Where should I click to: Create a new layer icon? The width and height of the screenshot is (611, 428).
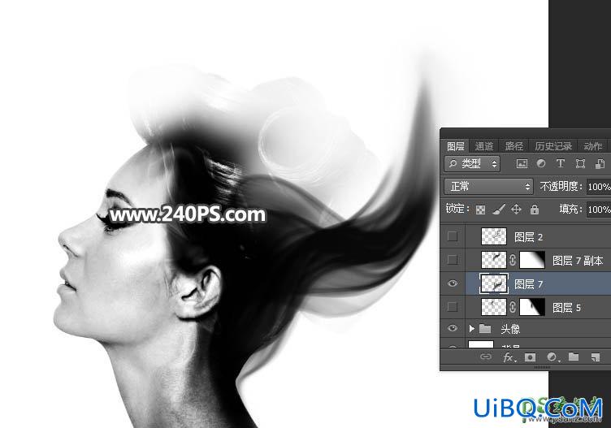click(595, 357)
